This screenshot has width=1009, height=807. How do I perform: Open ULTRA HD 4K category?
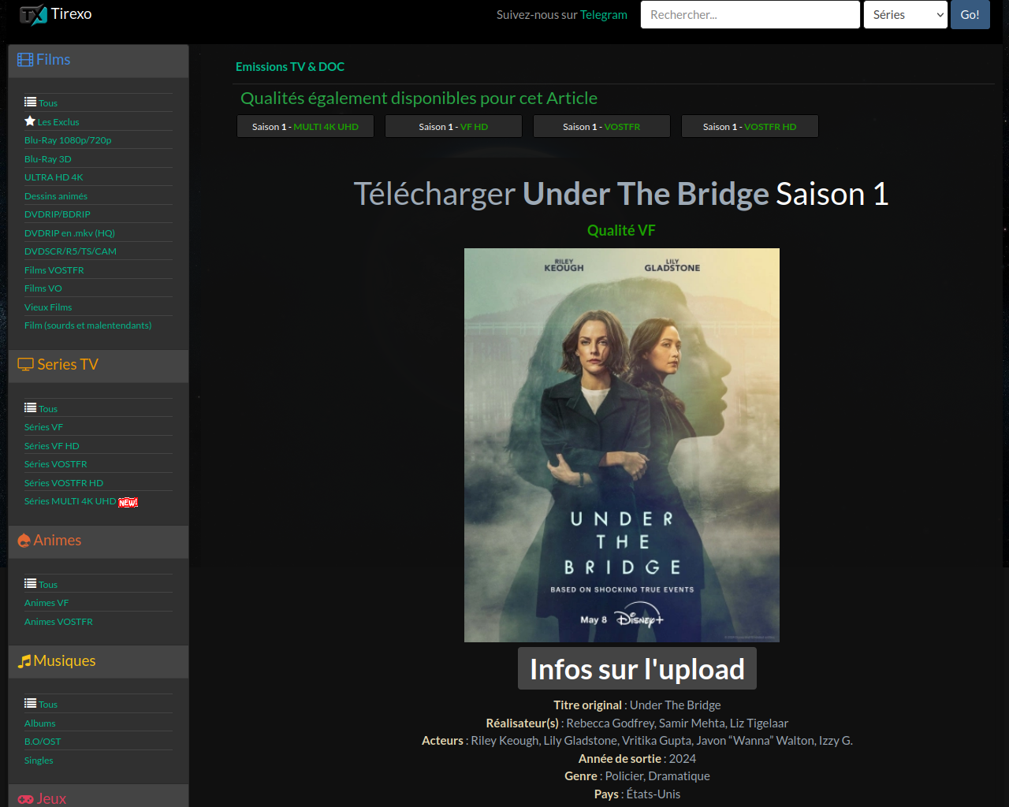point(54,177)
